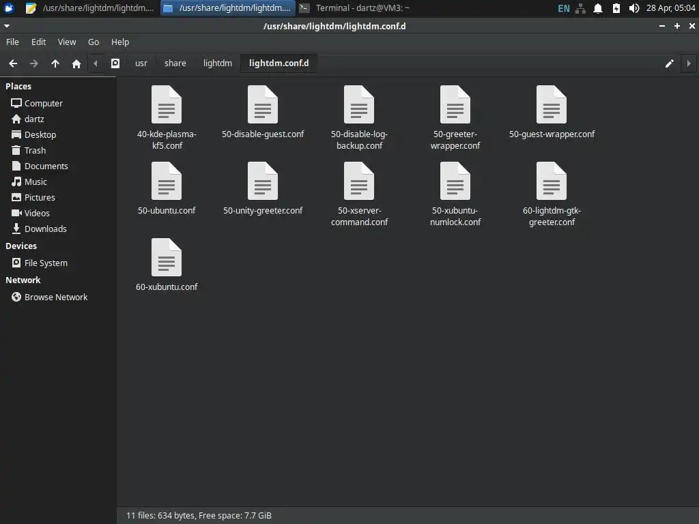
Task: Select 50-xubuntu-numlock.conf file
Action: (x=455, y=194)
